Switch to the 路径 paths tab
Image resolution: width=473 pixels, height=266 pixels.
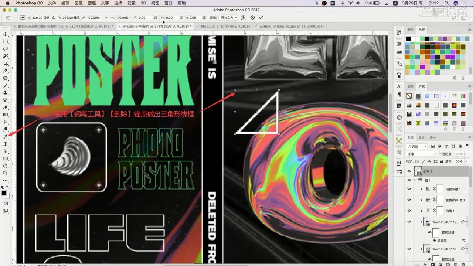click(x=433, y=137)
